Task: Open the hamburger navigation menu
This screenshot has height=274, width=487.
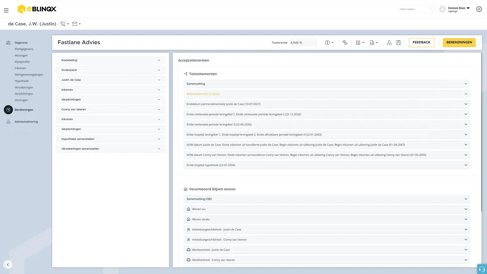Action: coord(6,10)
